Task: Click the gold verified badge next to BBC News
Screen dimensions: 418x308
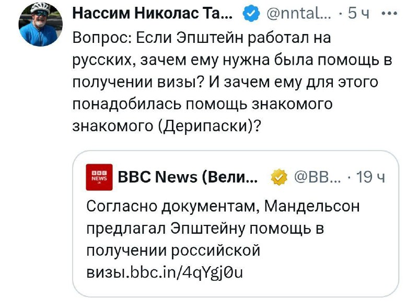Action: pyautogui.click(x=280, y=176)
